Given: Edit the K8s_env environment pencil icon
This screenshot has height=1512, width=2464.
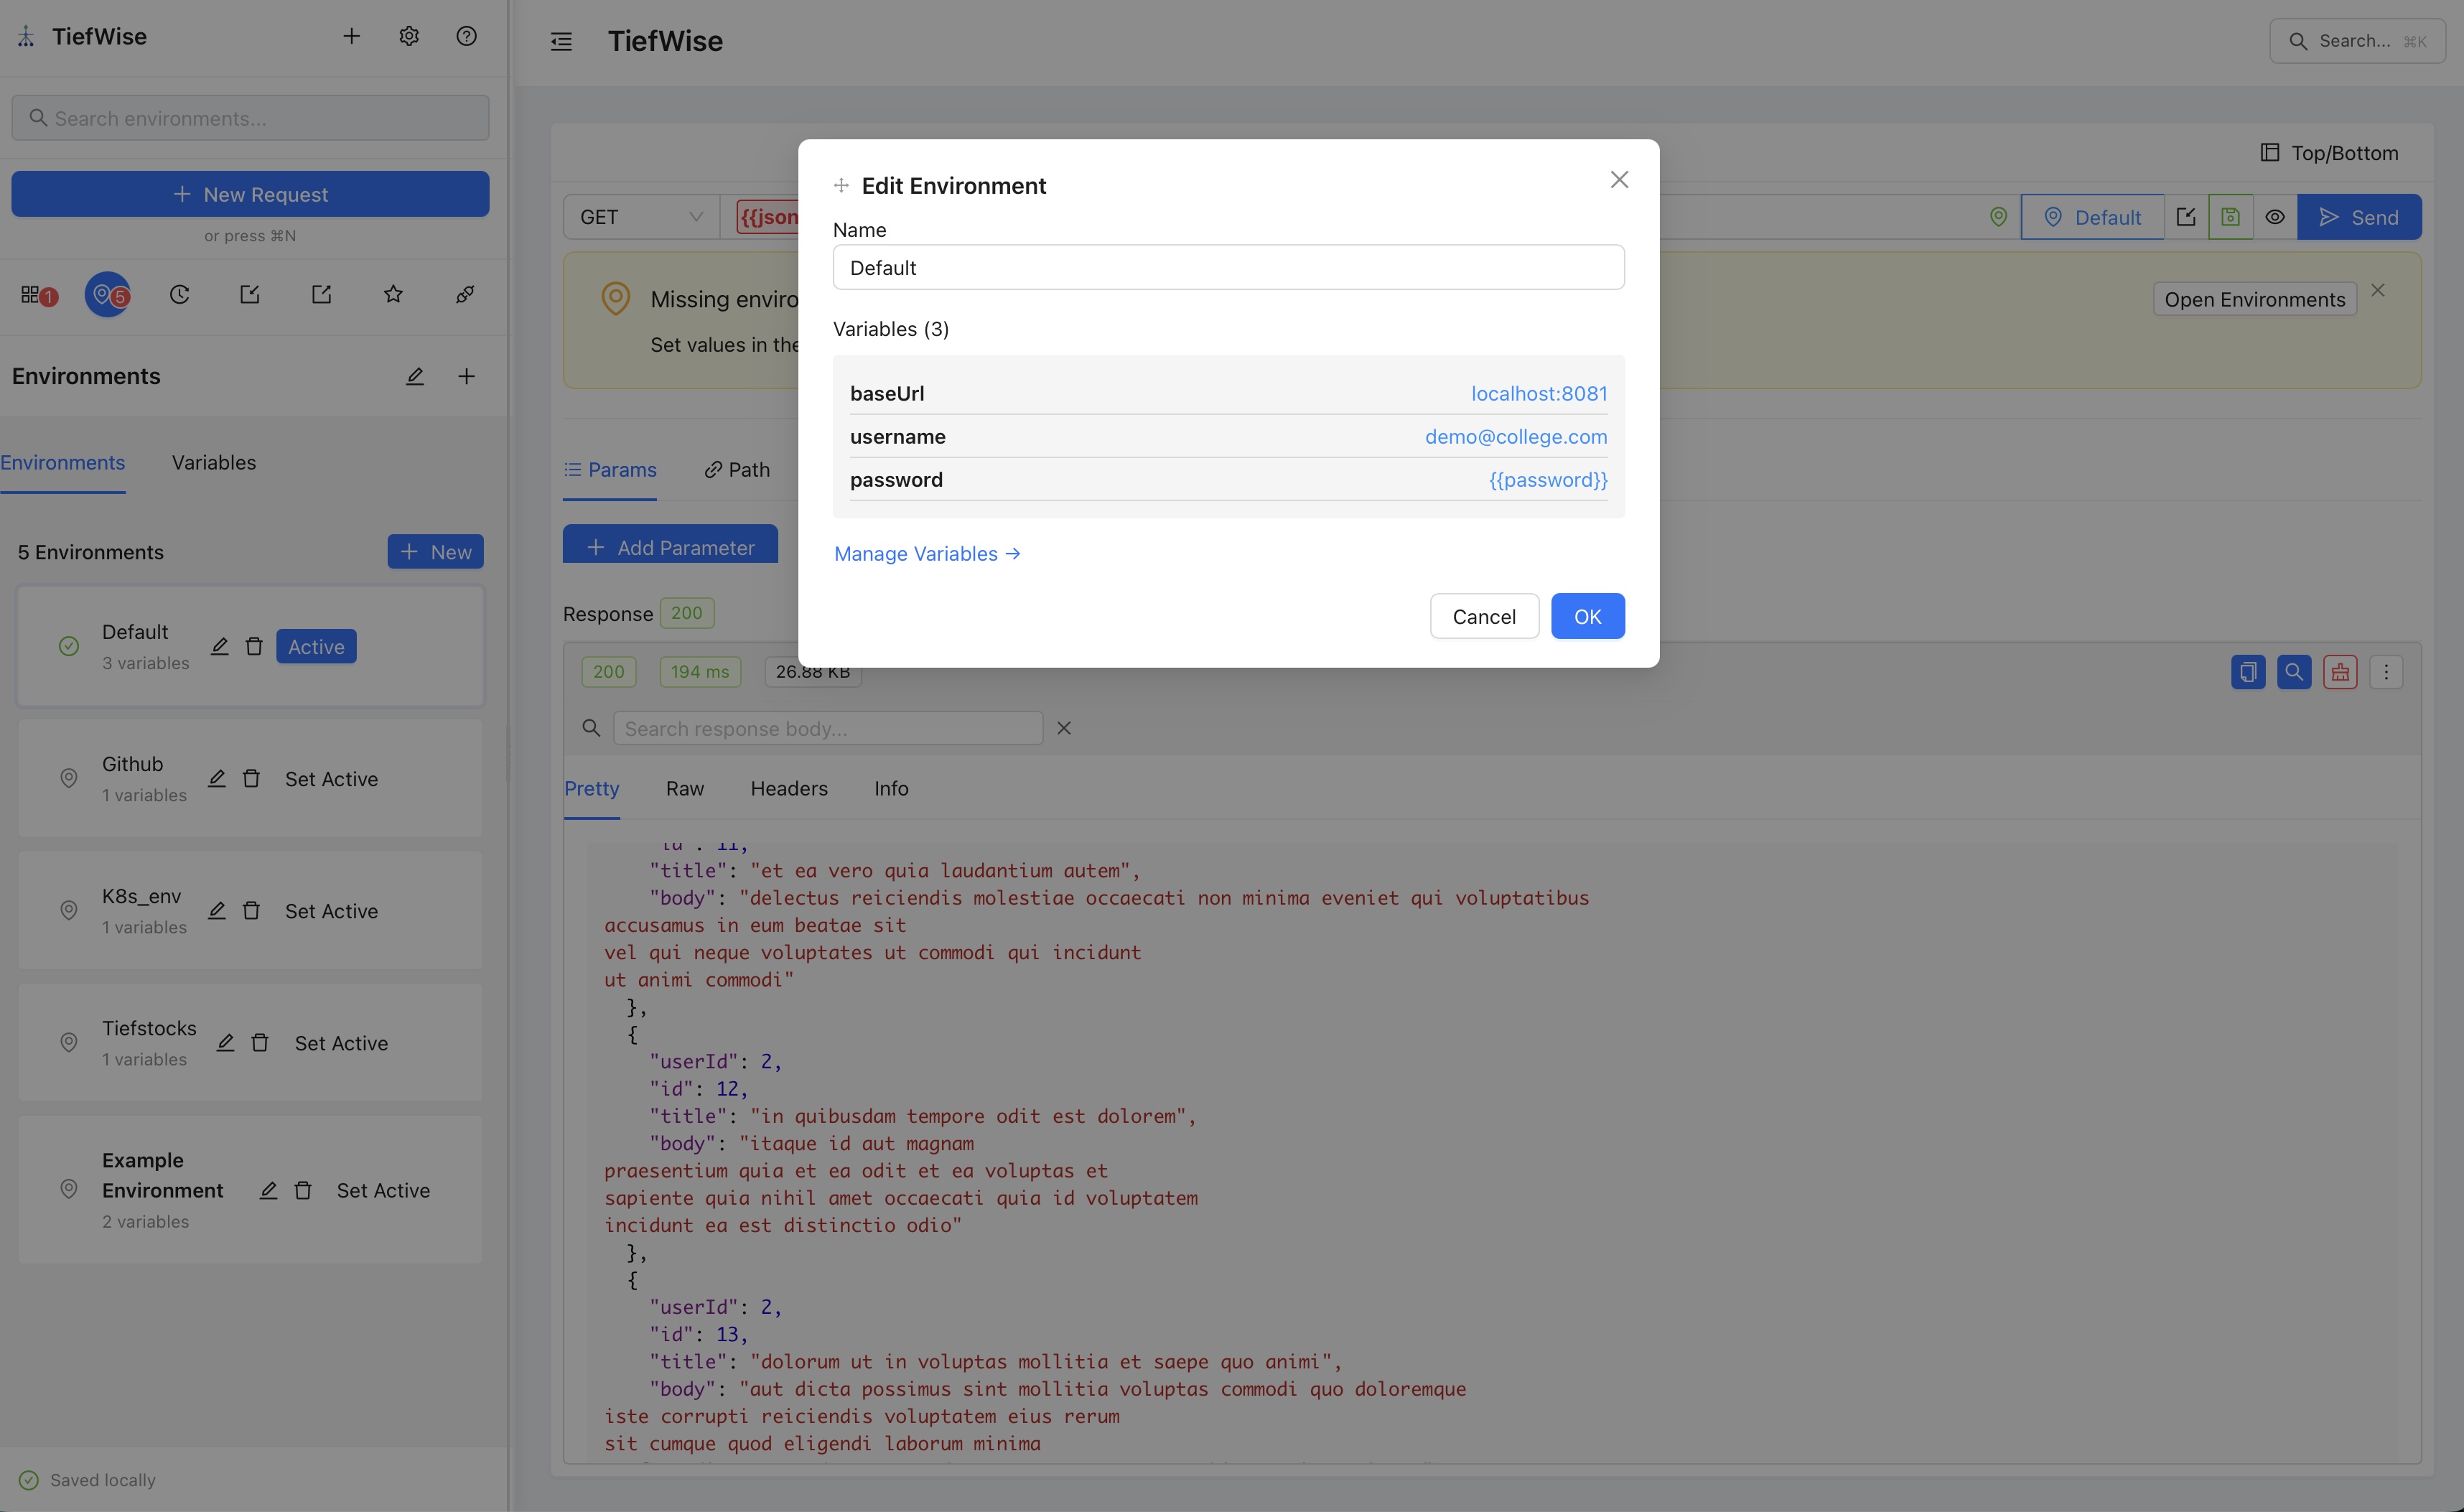Looking at the screenshot, I should point(217,911).
